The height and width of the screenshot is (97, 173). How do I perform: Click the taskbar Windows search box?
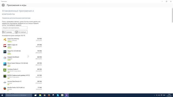tap(19, 95)
